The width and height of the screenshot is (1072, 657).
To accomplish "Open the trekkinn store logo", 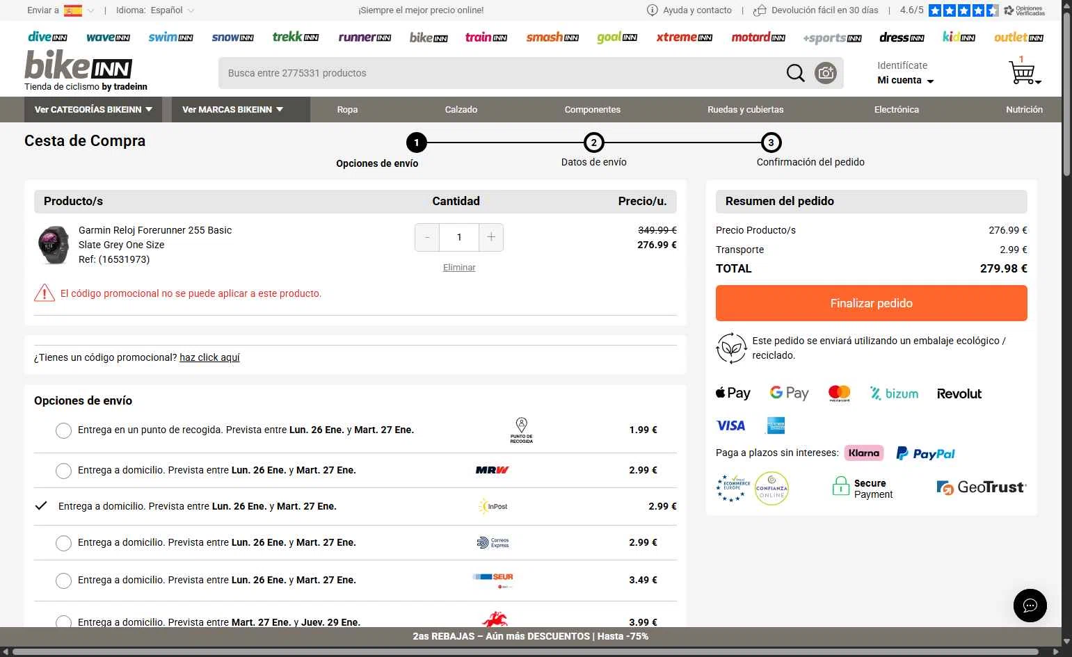I will pyautogui.click(x=296, y=37).
